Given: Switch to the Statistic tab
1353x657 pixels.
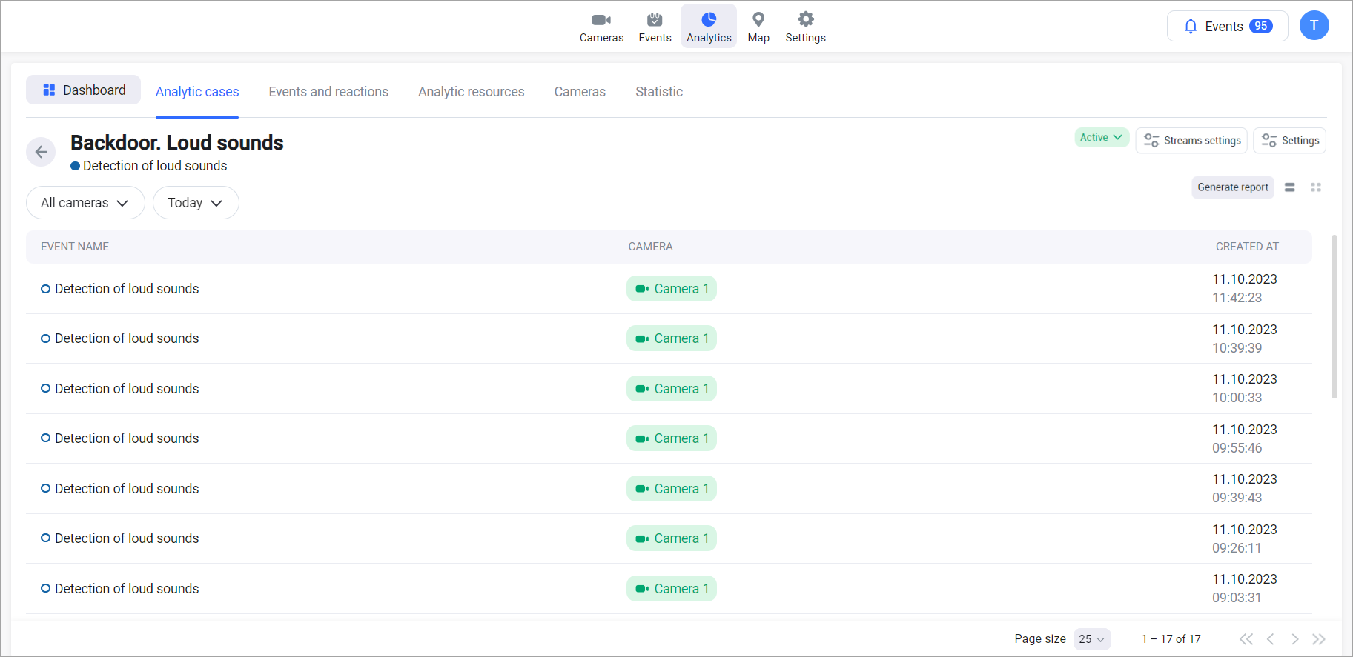Looking at the screenshot, I should (x=658, y=92).
